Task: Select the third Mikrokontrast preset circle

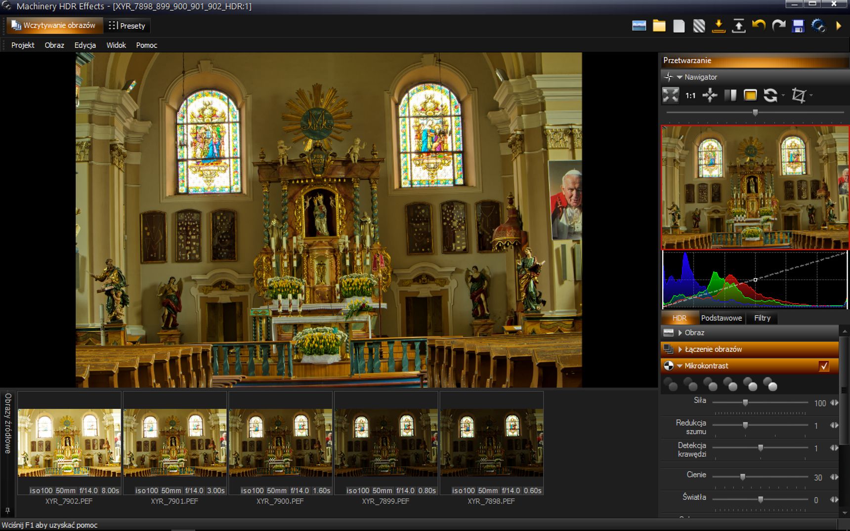Action: pyautogui.click(x=711, y=384)
